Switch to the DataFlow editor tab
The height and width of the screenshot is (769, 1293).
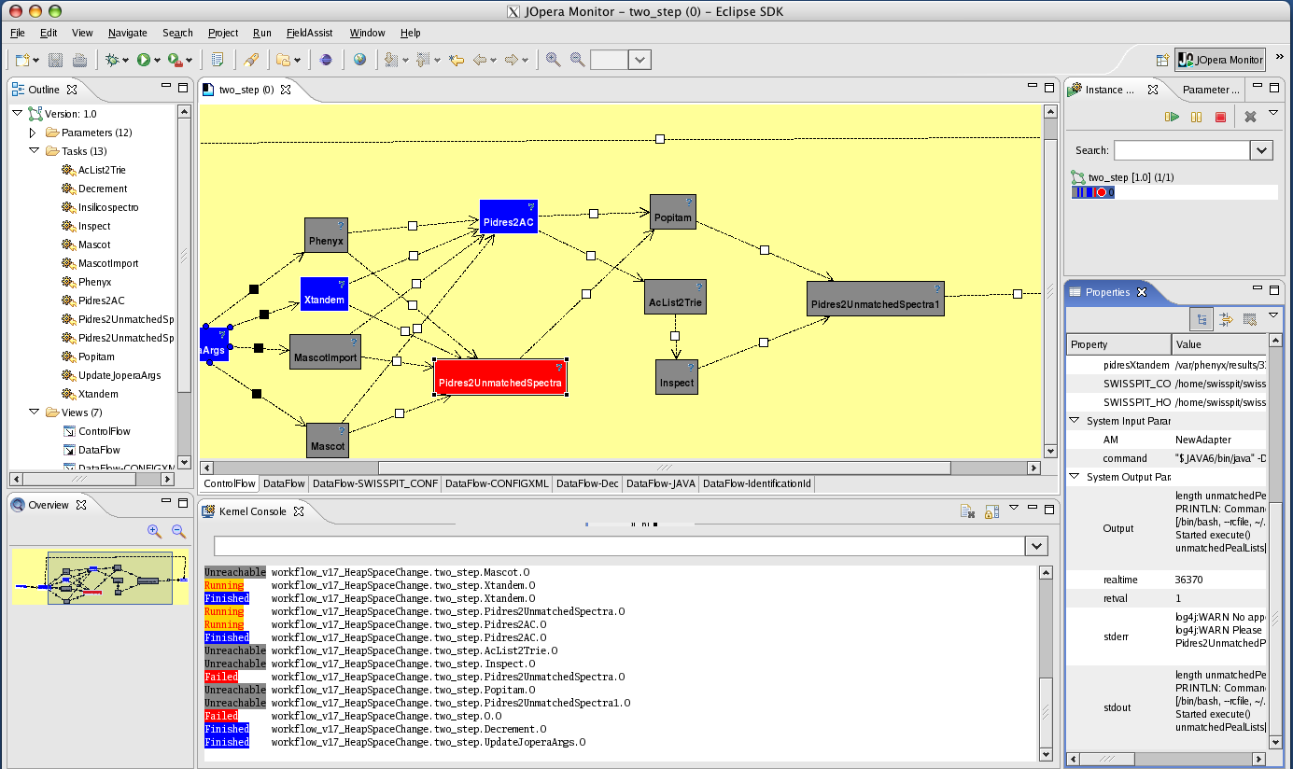point(284,483)
